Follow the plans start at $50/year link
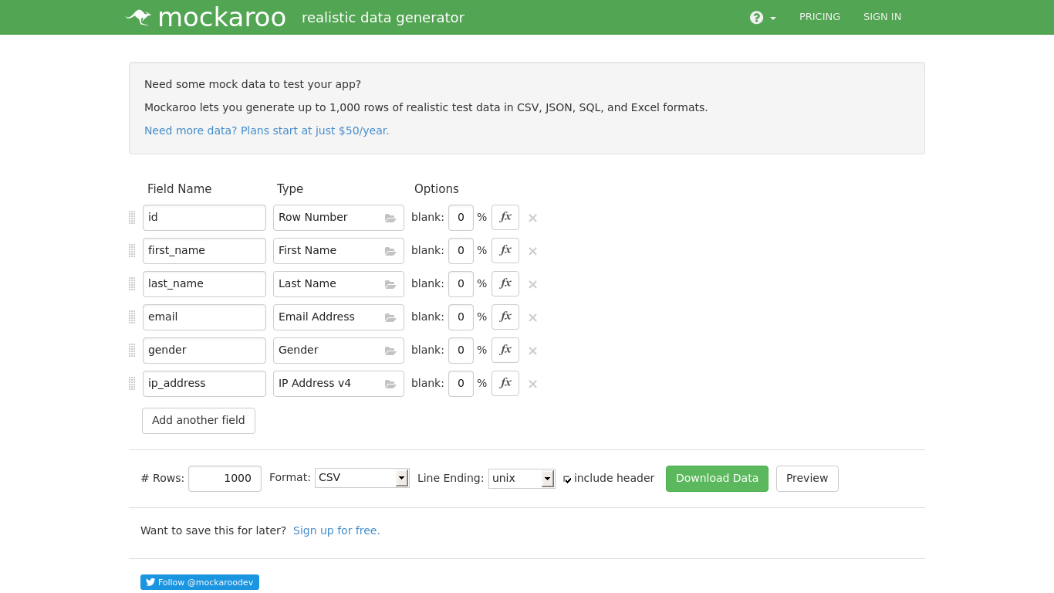The height and width of the screenshot is (593, 1054). (x=266, y=130)
